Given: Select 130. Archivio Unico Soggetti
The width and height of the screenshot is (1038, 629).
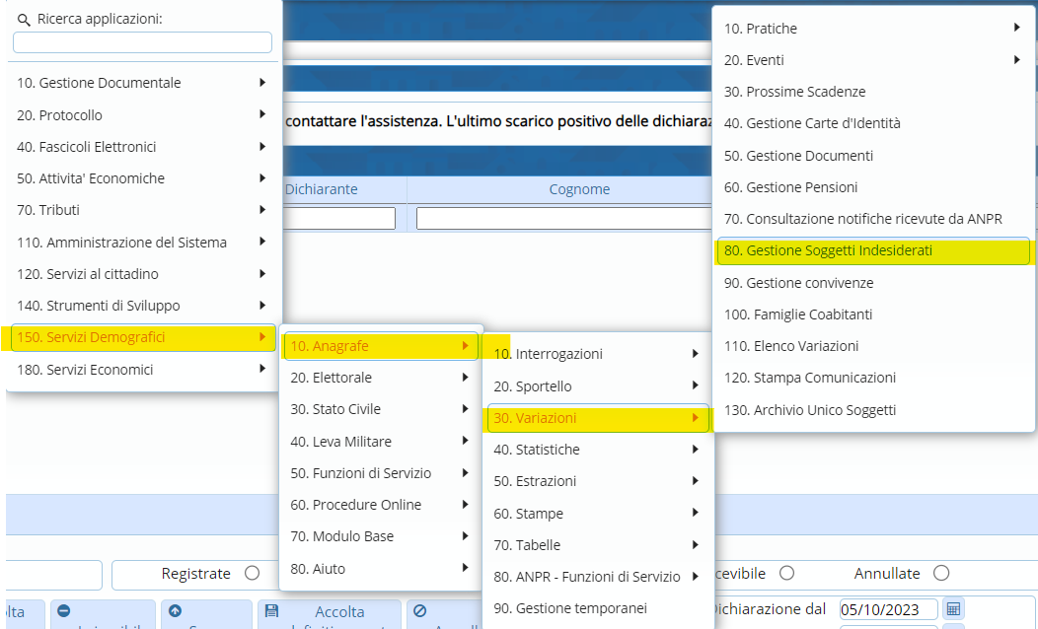Looking at the screenshot, I should point(810,410).
